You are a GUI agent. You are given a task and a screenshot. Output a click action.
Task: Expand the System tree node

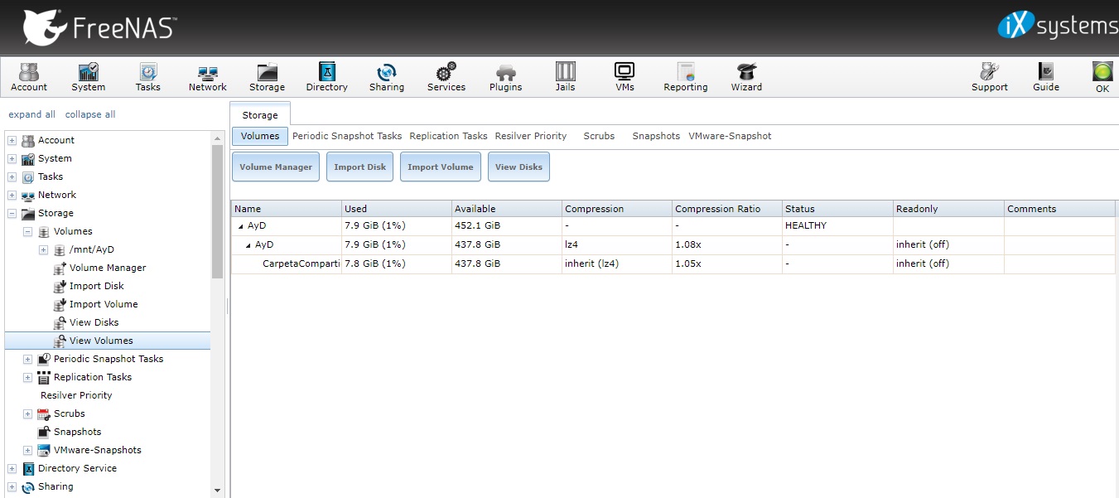(x=12, y=158)
